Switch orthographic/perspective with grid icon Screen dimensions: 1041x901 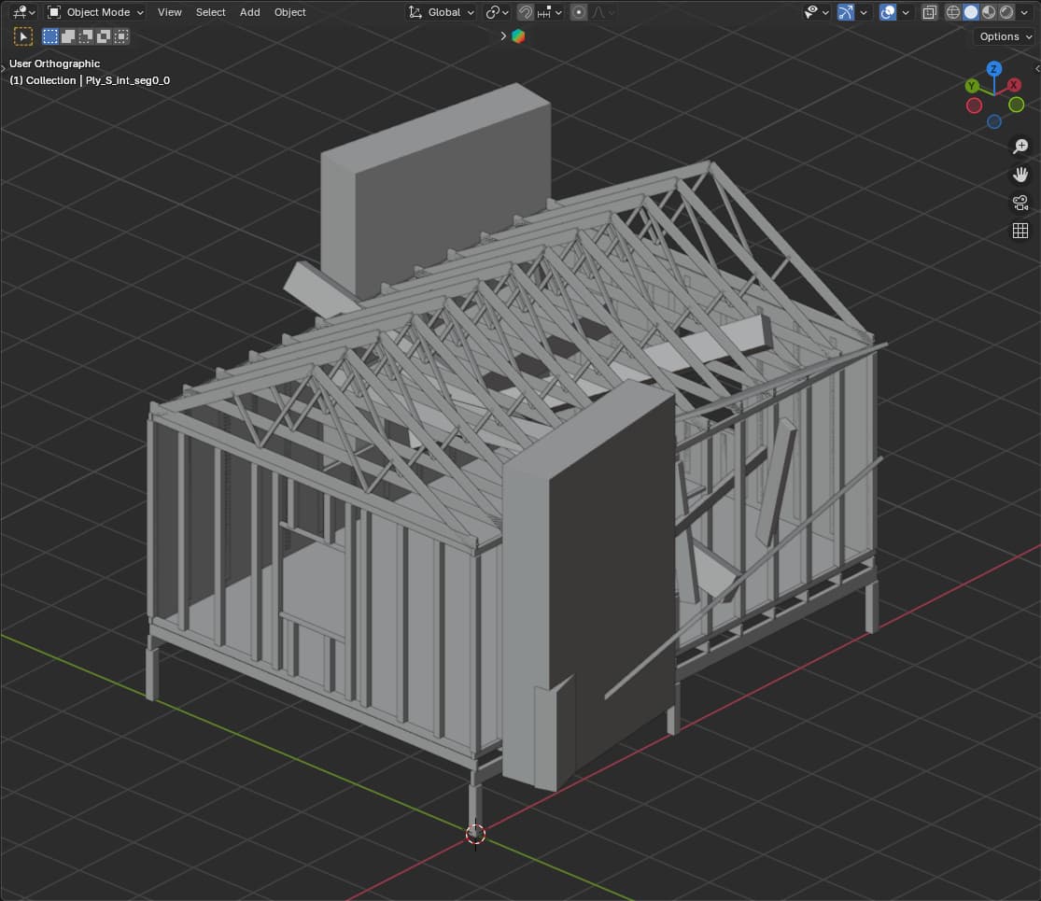tap(1020, 231)
